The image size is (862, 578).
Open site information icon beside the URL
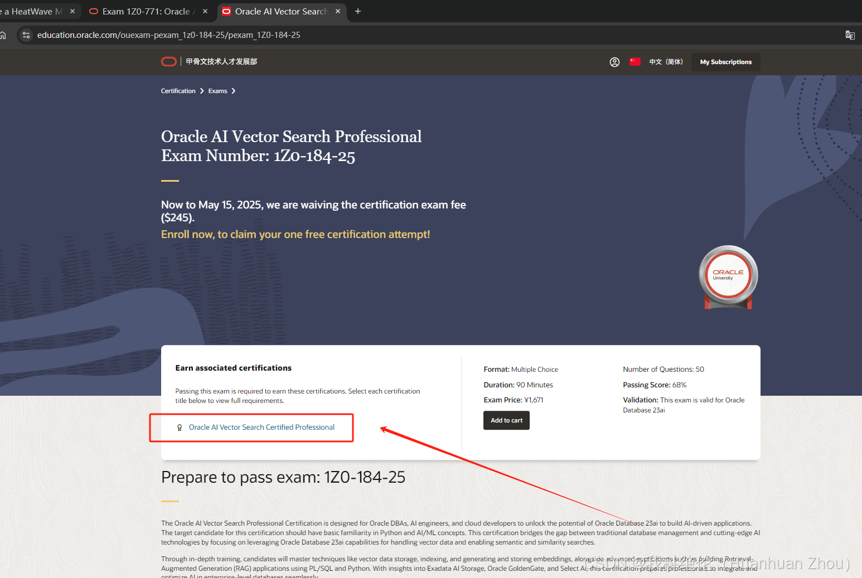click(26, 35)
